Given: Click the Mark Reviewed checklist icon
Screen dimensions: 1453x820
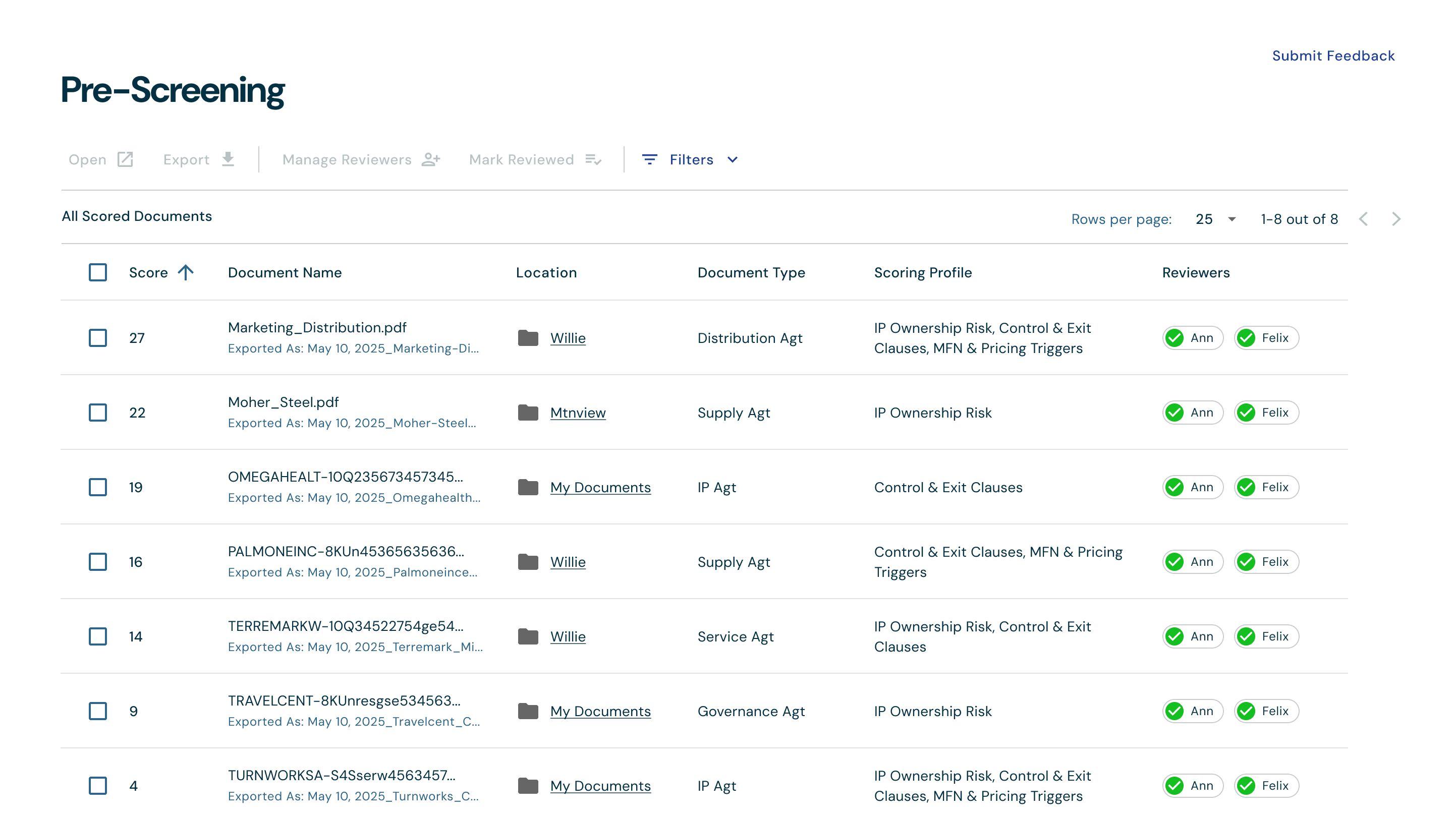Looking at the screenshot, I should point(593,159).
